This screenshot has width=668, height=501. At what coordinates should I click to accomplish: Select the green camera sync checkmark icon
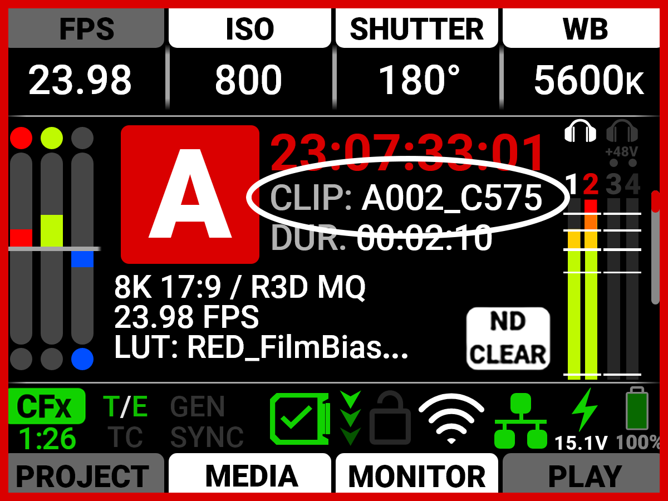(x=302, y=419)
